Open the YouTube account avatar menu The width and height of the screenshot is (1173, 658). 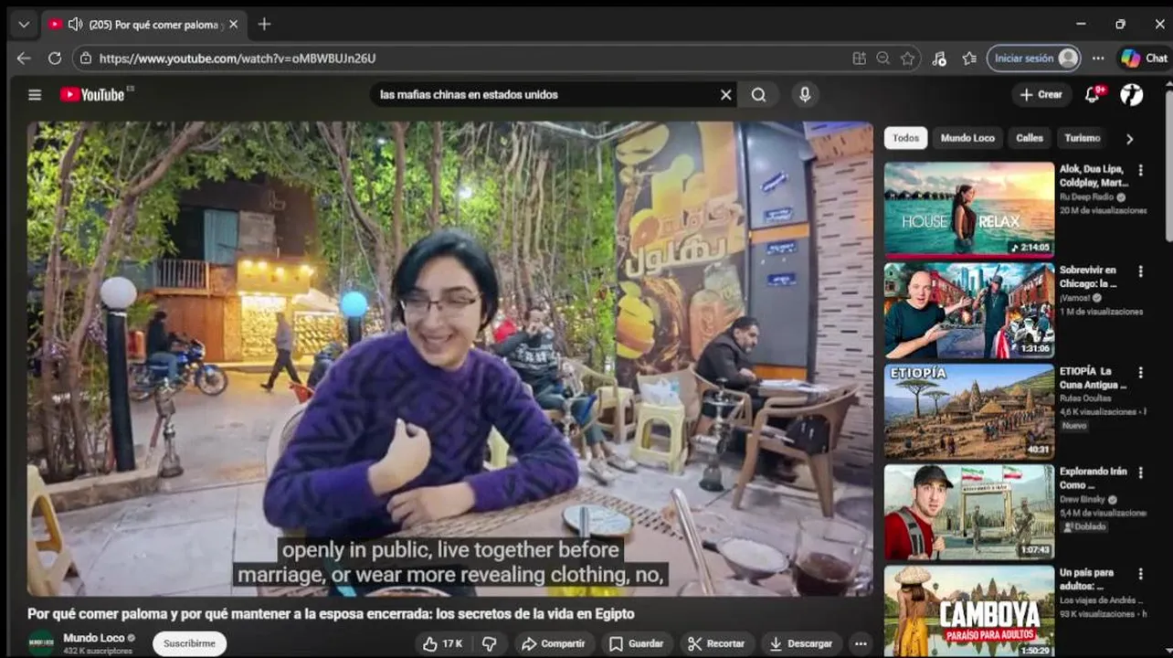pyautogui.click(x=1132, y=94)
